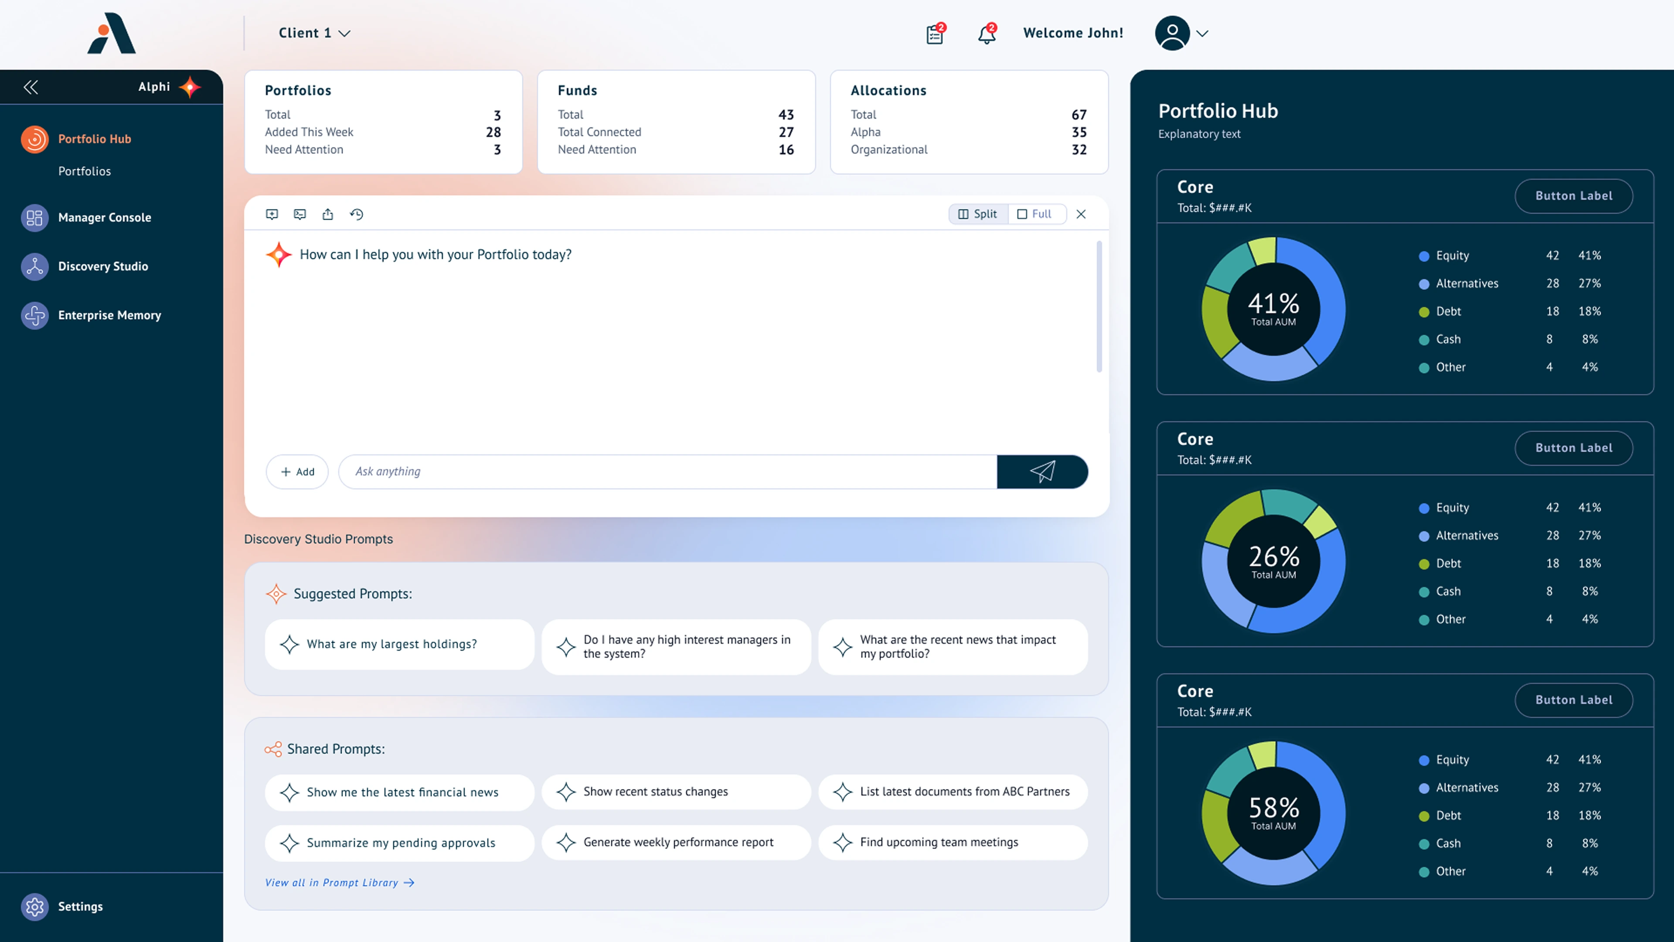Select prompt What are my largest holdings?
The width and height of the screenshot is (1674, 942).
(399, 644)
